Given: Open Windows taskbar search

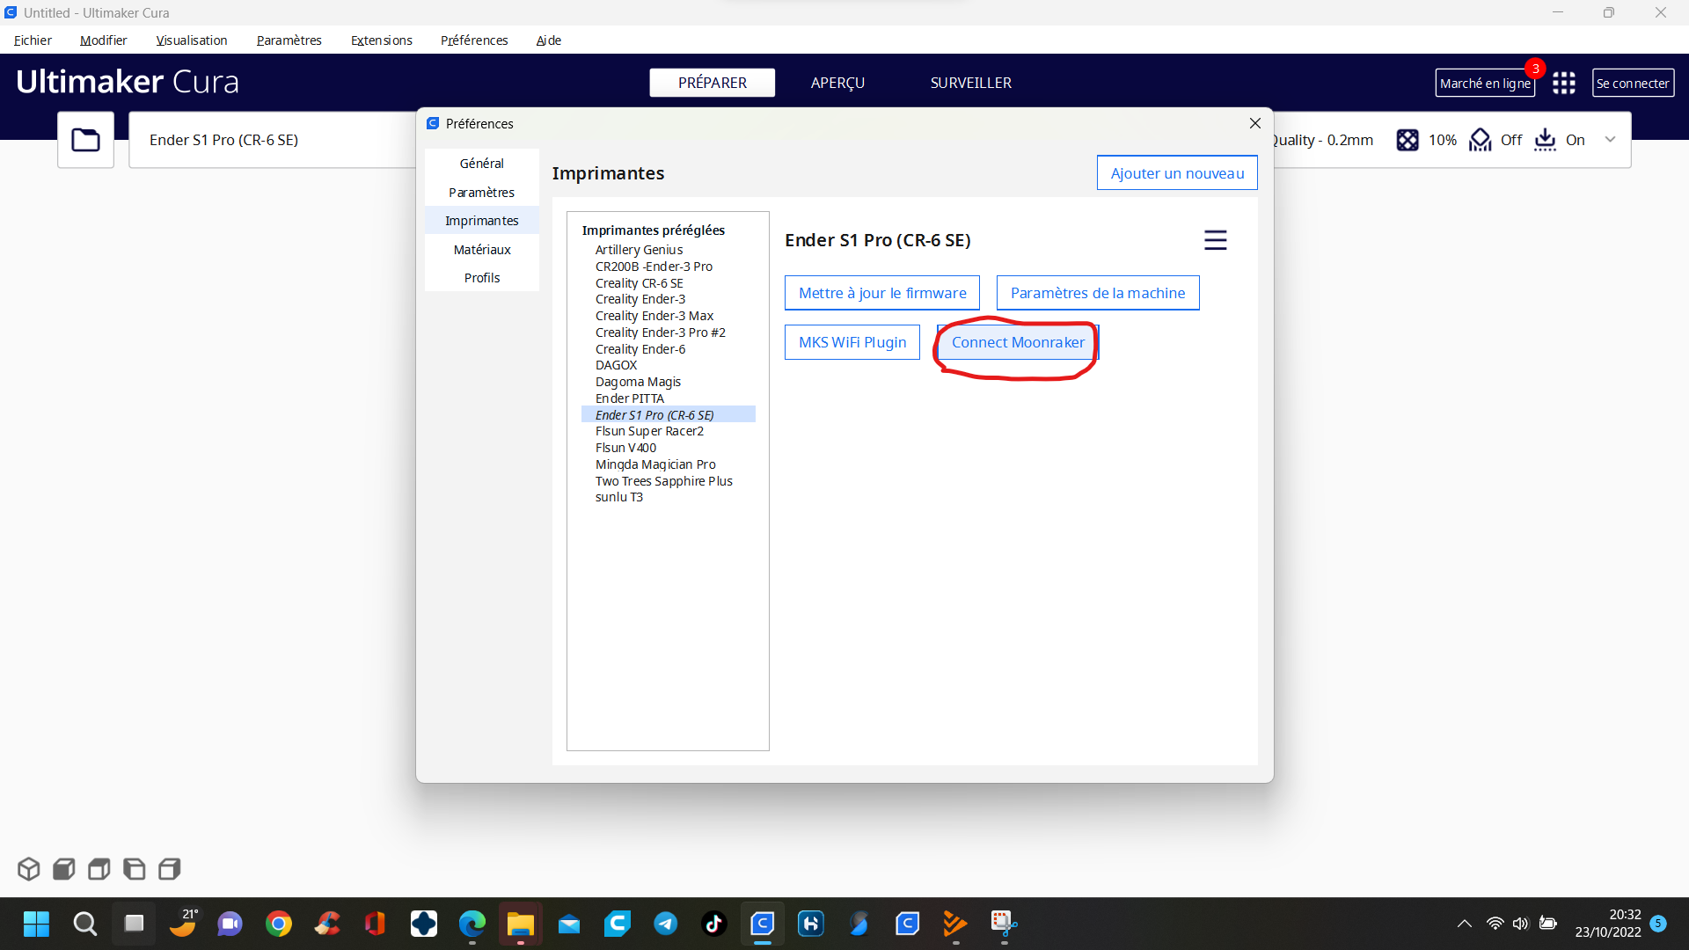Looking at the screenshot, I should (x=84, y=924).
